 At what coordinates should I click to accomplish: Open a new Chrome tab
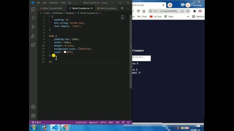coord(170,5)
